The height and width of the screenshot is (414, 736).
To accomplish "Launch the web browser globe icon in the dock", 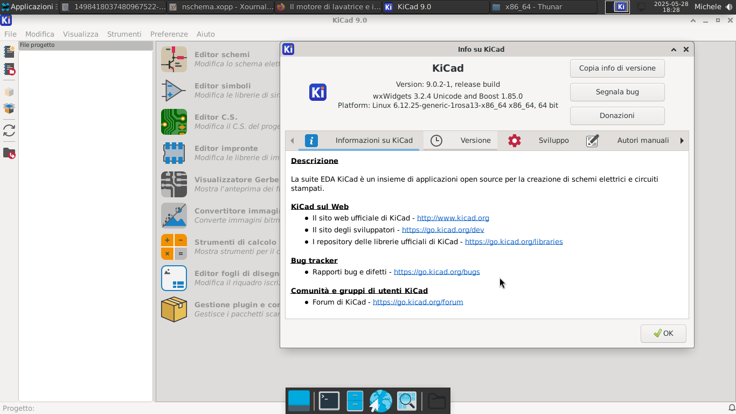I will pyautogui.click(x=380, y=401).
